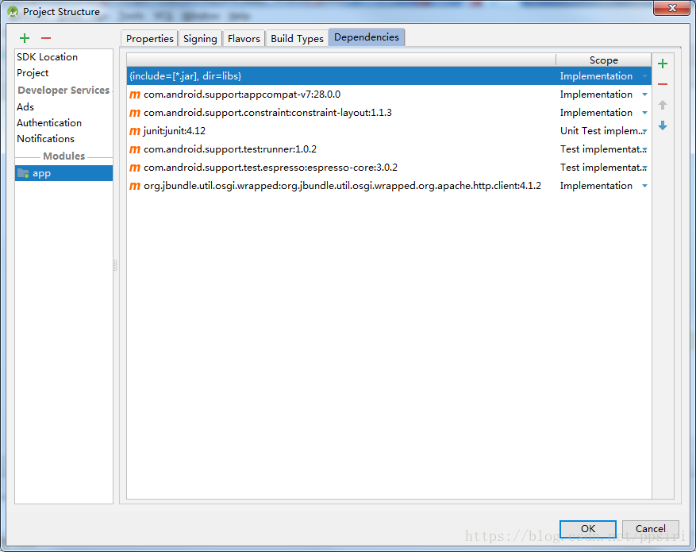Click the Android Studio title bar icon

coord(13,12)
